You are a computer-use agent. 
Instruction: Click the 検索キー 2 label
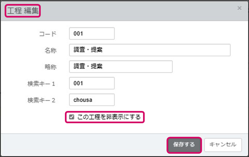pyautogui.click(x=42, y=100)
